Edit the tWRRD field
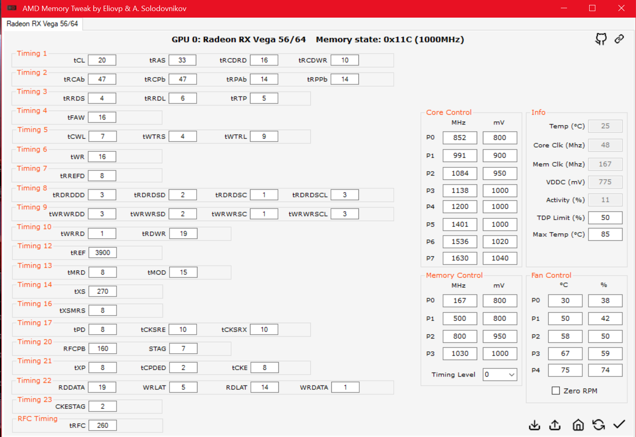 pos(102,234)
